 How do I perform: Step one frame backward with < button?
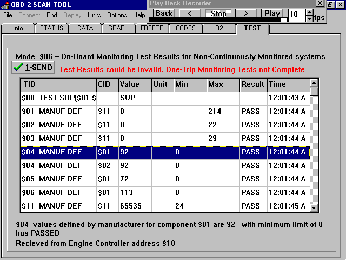click(x=190, y=13)
